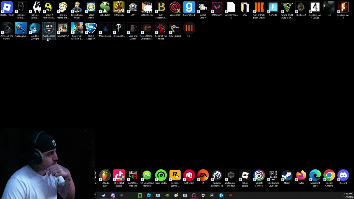The width and height of the screenshot is (354, 199).
Task: Launch Sons Of The Forest shortcut
Action: pyautogui.click(x=161, y=32)
